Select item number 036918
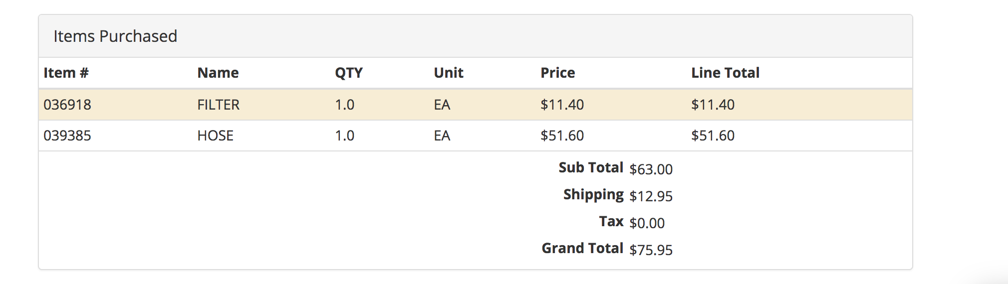The height and width of the screenshot is (284, 1008). pyautogui.click(x=67, y=105)
